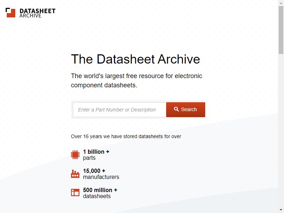
Task: Click the scrollbar track below the thumb
Action: [x=281, y=130]
